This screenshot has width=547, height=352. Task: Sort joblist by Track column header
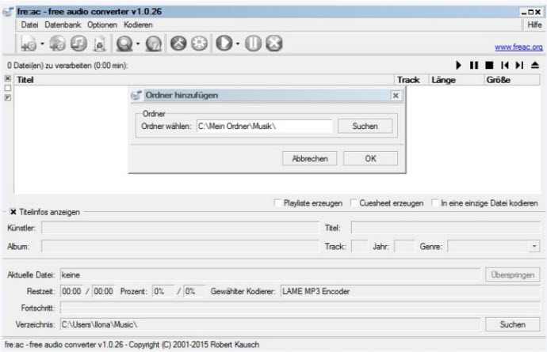411,80
